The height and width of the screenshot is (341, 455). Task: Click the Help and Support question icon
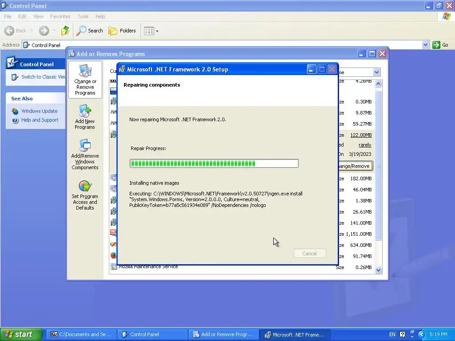tap(15, 120)
